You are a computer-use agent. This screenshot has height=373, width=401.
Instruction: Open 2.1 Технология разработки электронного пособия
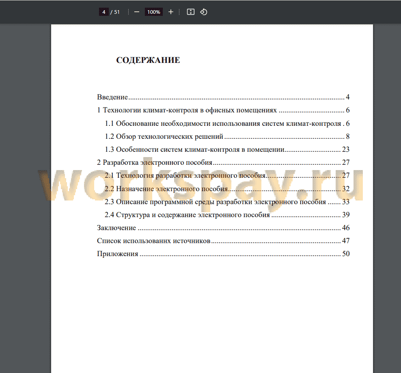227,175
